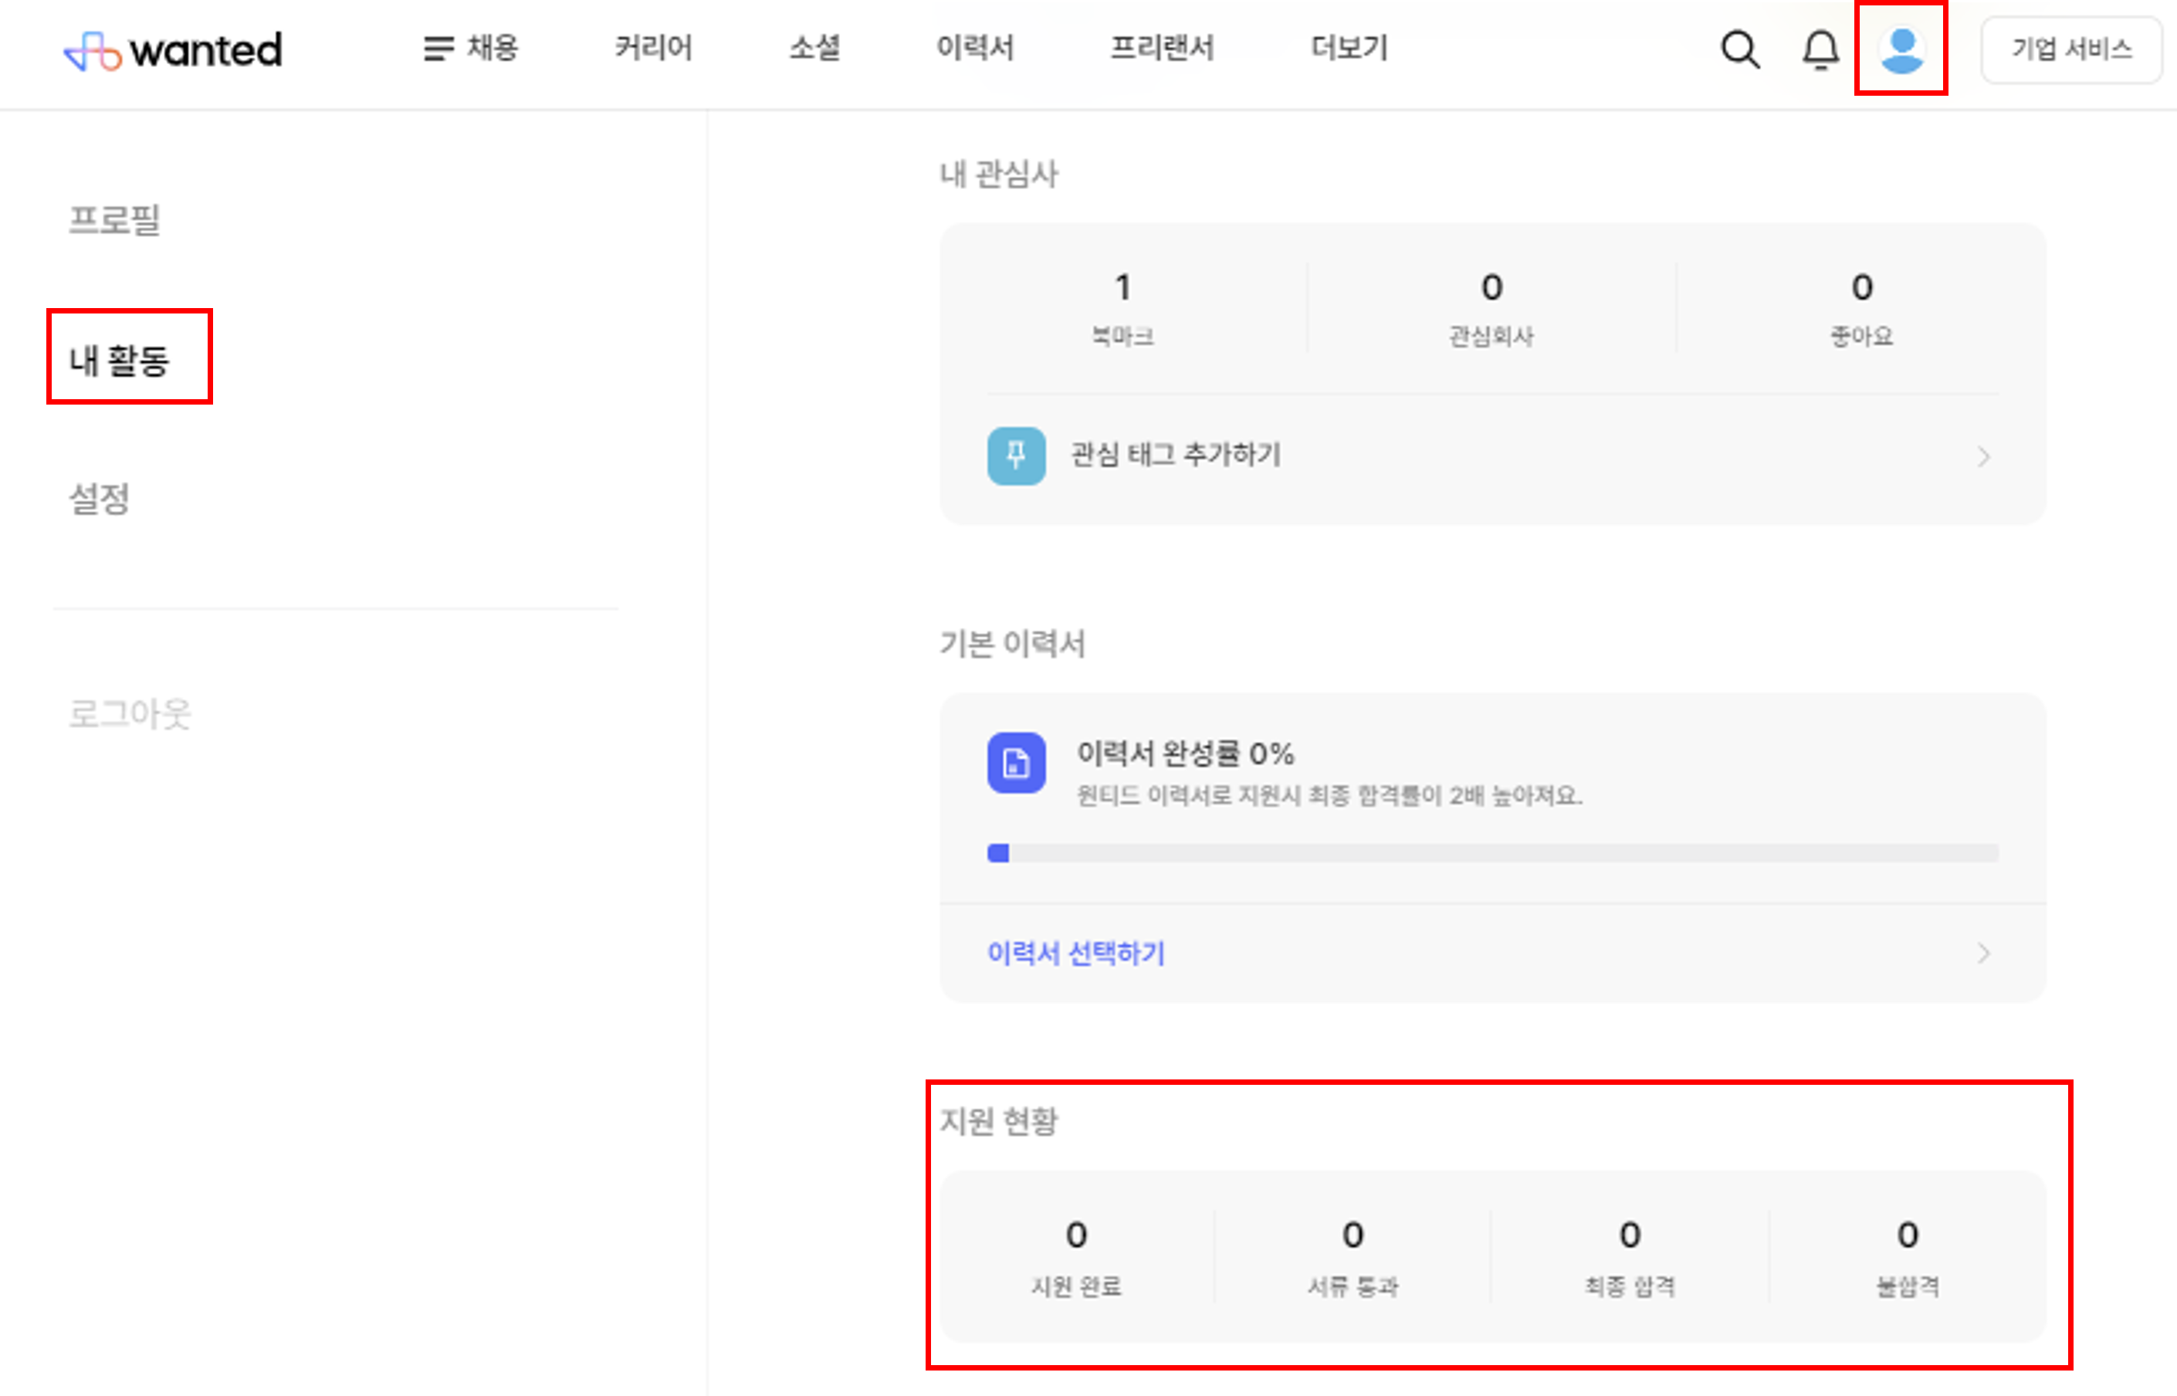This screenshot has width=2177, height=1396.
Task: Open 설정 in the sidebar
Action: point(100,499)
